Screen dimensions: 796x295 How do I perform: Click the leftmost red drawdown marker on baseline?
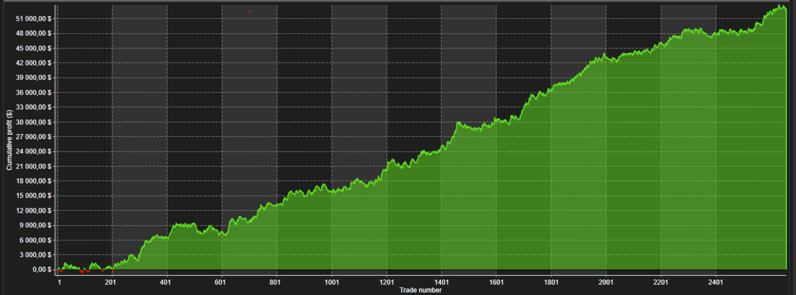tap(61, 271)
